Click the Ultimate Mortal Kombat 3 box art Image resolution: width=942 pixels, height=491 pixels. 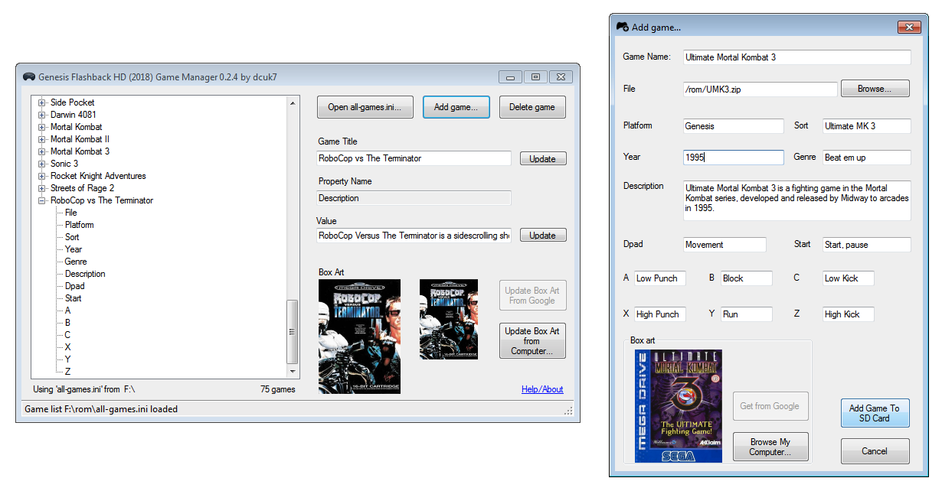[x=678, y=406]
